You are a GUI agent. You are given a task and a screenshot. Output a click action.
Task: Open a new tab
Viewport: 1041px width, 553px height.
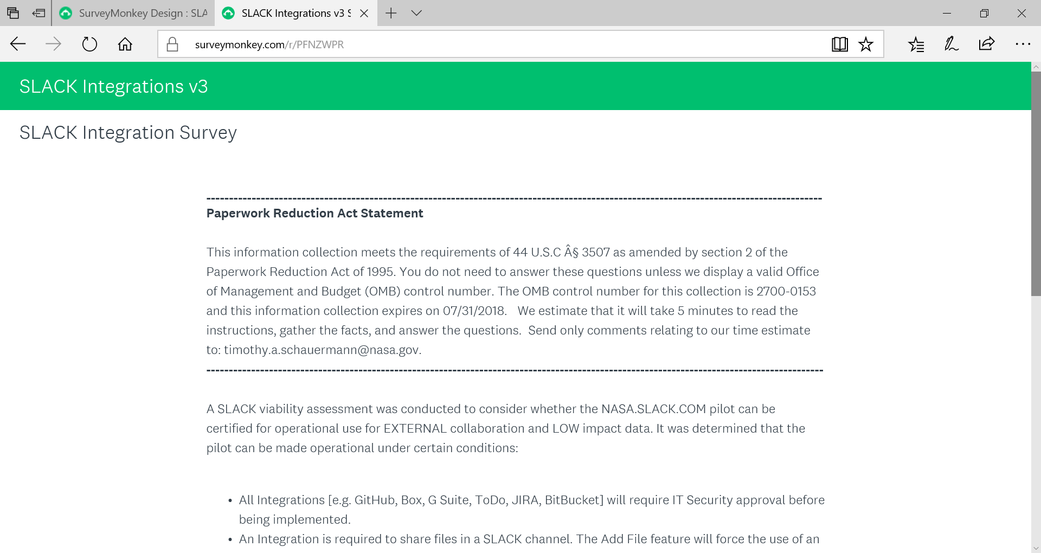click(x=391, y=13)
